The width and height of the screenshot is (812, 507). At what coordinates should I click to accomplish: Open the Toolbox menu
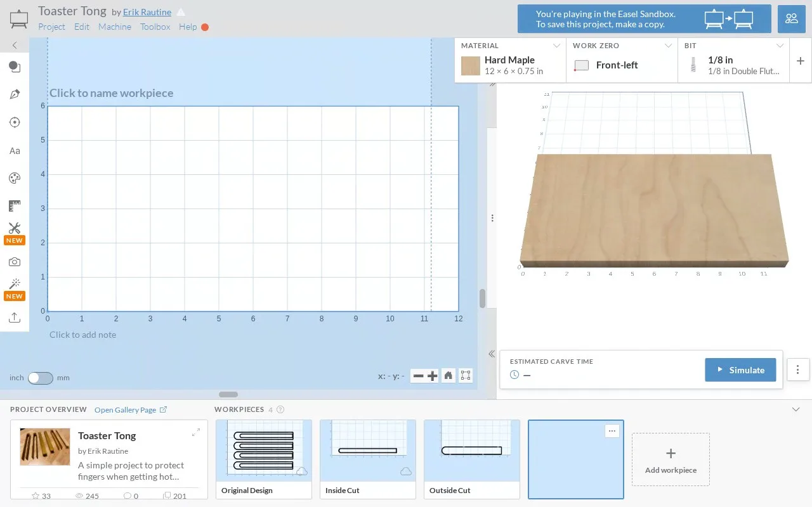point(155,27)
